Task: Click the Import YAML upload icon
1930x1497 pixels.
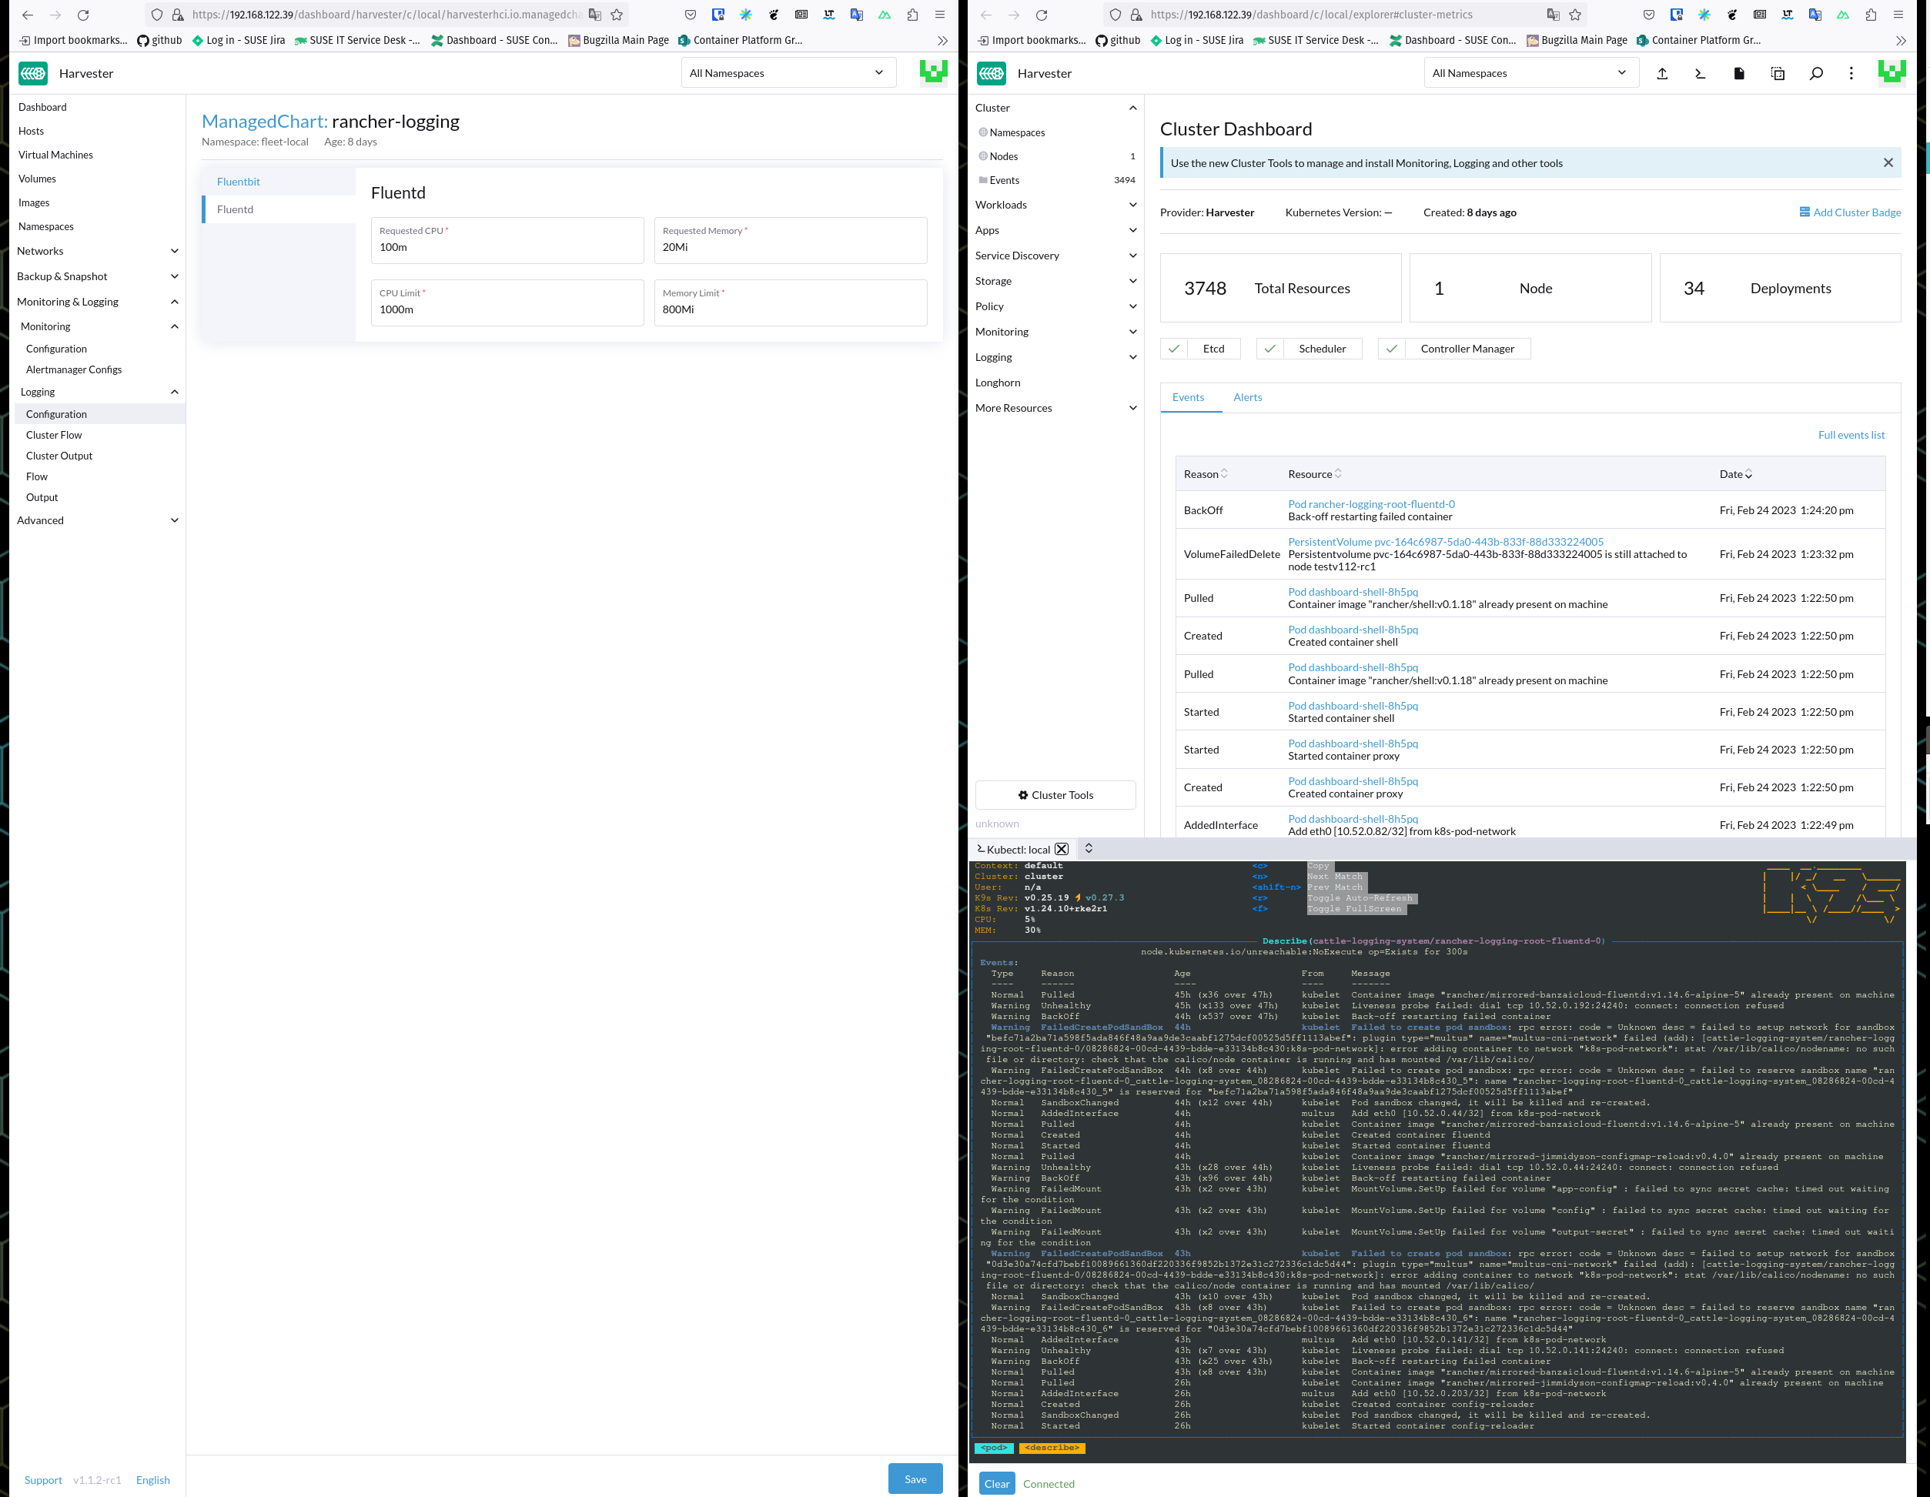Action: [x=1662, y=73]
